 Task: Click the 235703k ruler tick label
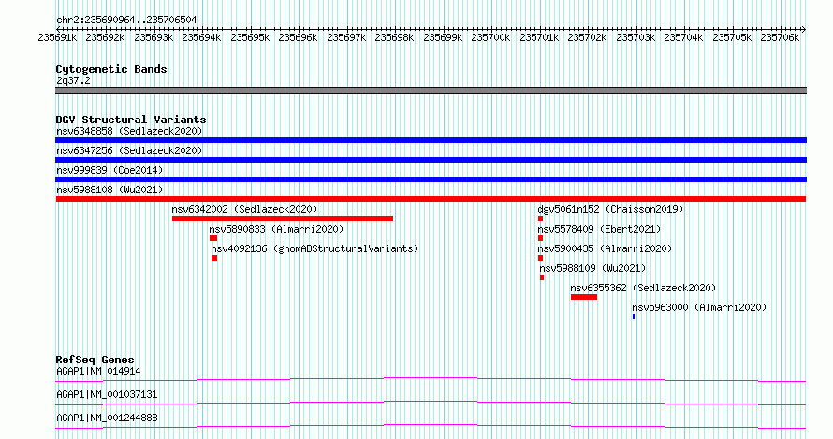(636, 37)
